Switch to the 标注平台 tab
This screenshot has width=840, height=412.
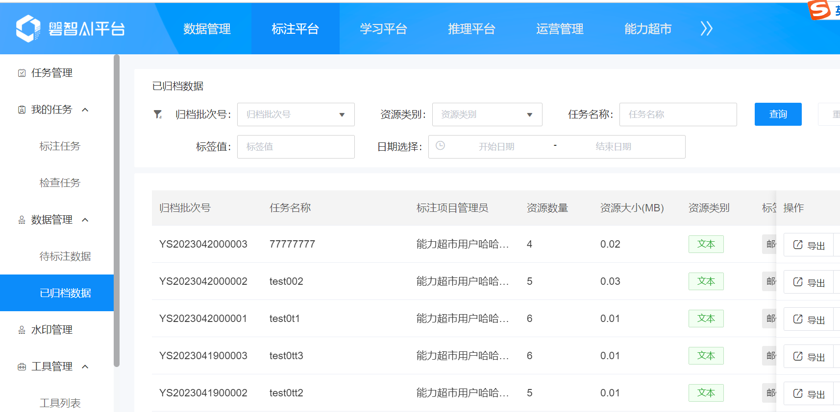tap(295, 29)
